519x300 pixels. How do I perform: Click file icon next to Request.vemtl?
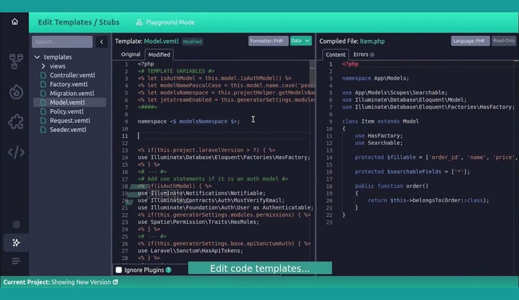(x=43, y=121)
